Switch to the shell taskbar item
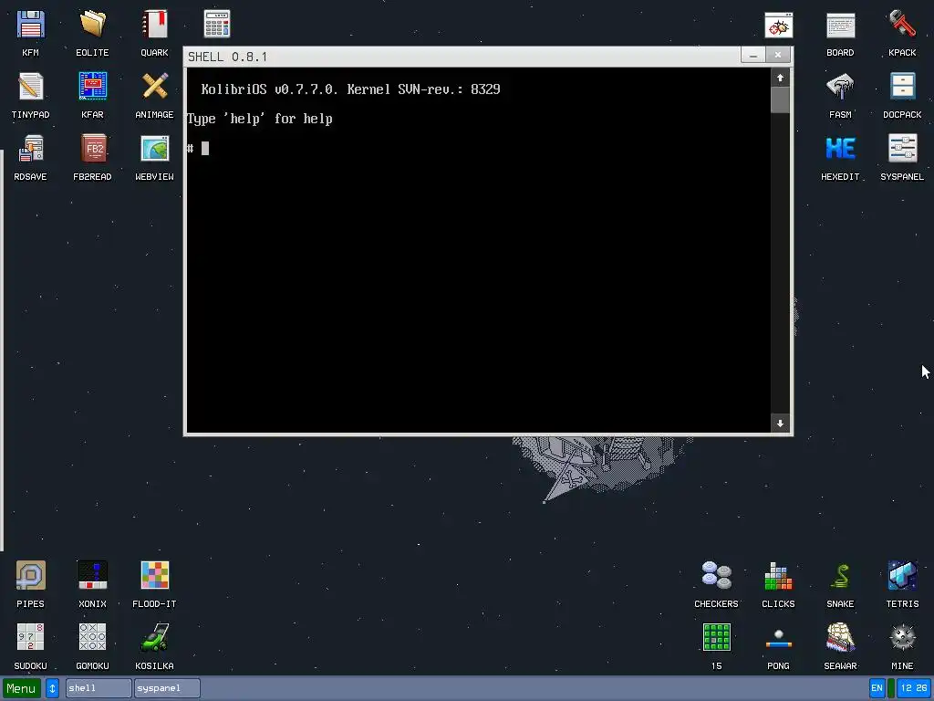The width and height of the screenshot is (934, 701). coord(99,688)
